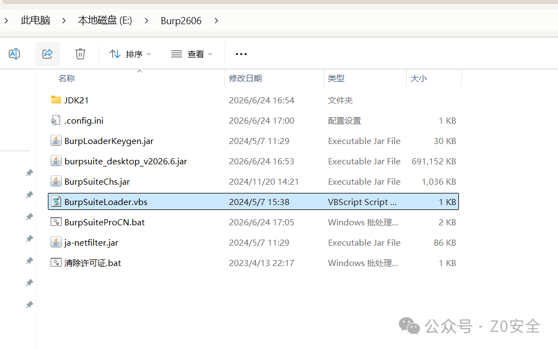The height and width of the screenshot is (349, 558).
Task: Sort by the 大小 column header
Action: [418, 78]
